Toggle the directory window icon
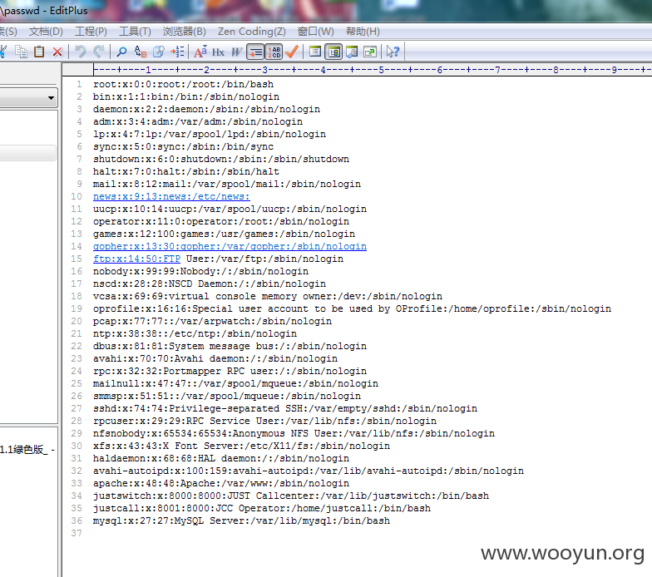 click(334, 52)
